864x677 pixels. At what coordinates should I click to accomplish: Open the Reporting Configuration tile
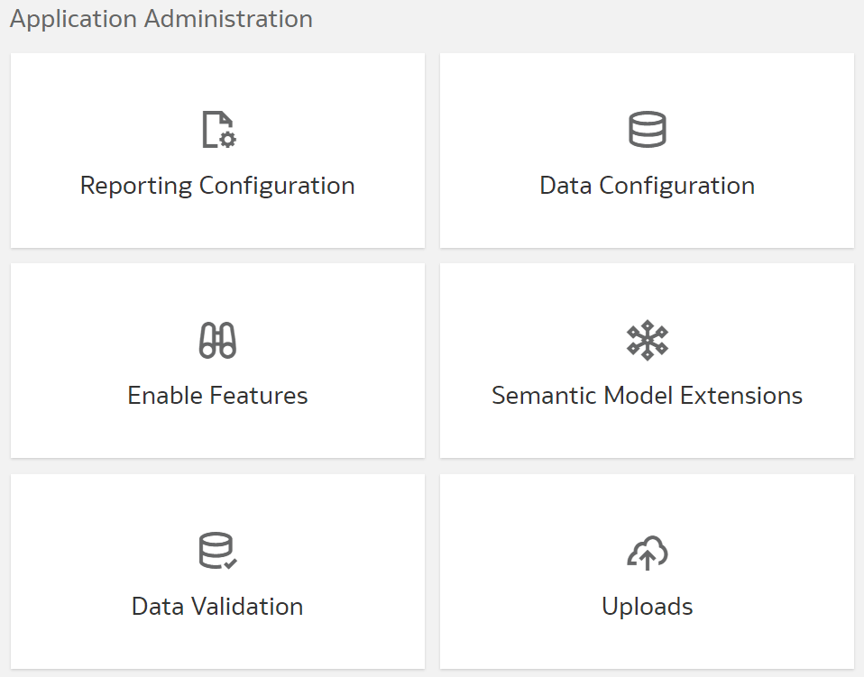point(216,151)
